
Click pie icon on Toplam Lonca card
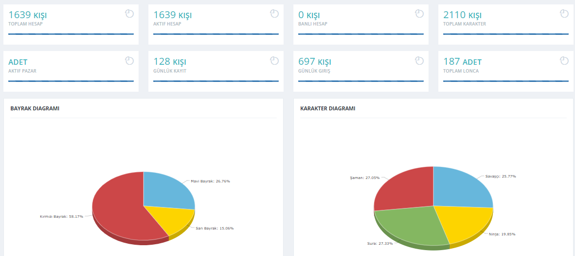coord(564,61)
